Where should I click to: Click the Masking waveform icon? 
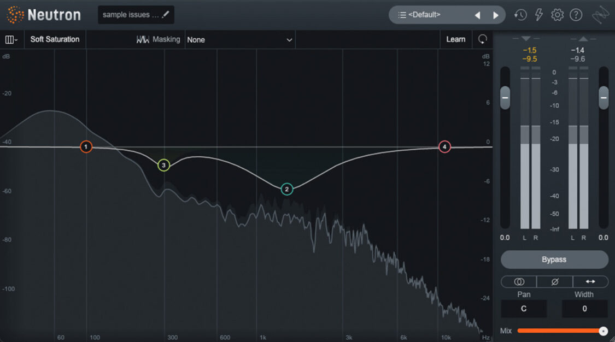(x=142, y=39)
